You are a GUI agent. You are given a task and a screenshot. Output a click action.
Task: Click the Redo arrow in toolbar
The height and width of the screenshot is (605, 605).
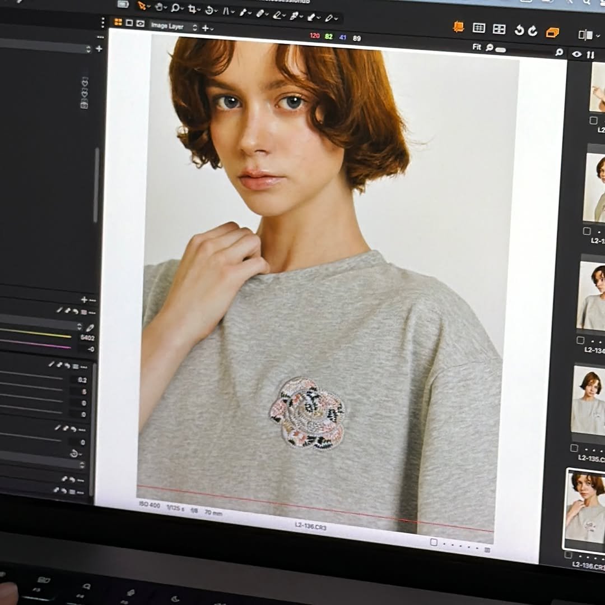532,31
